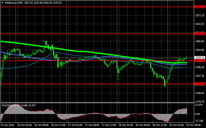This screenshot has height=128, width=206.
Task: Select the topmost red horizontal line
Action: (97, 7)
